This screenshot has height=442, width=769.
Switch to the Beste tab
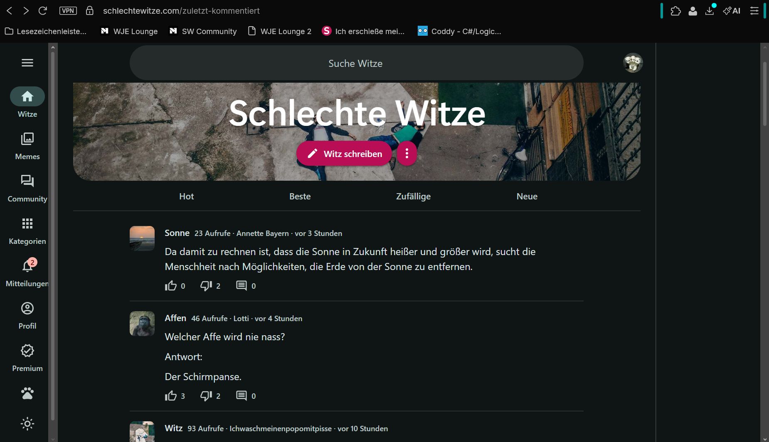coord(300,196)
